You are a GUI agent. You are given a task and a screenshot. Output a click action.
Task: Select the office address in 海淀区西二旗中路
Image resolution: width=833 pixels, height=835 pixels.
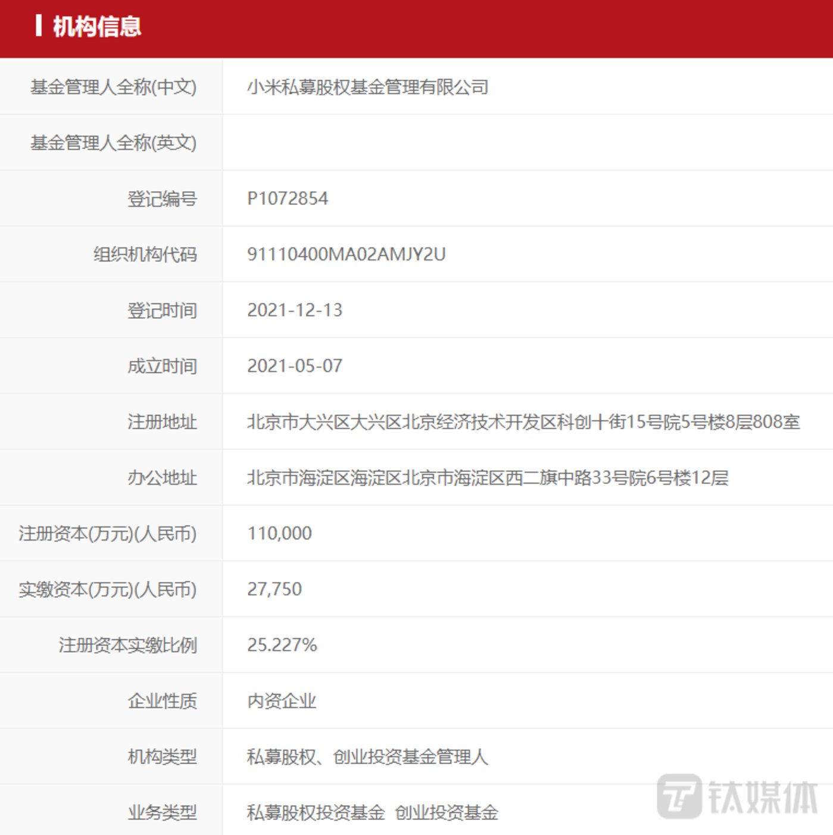pyautogui.click(x=488, y=478)
